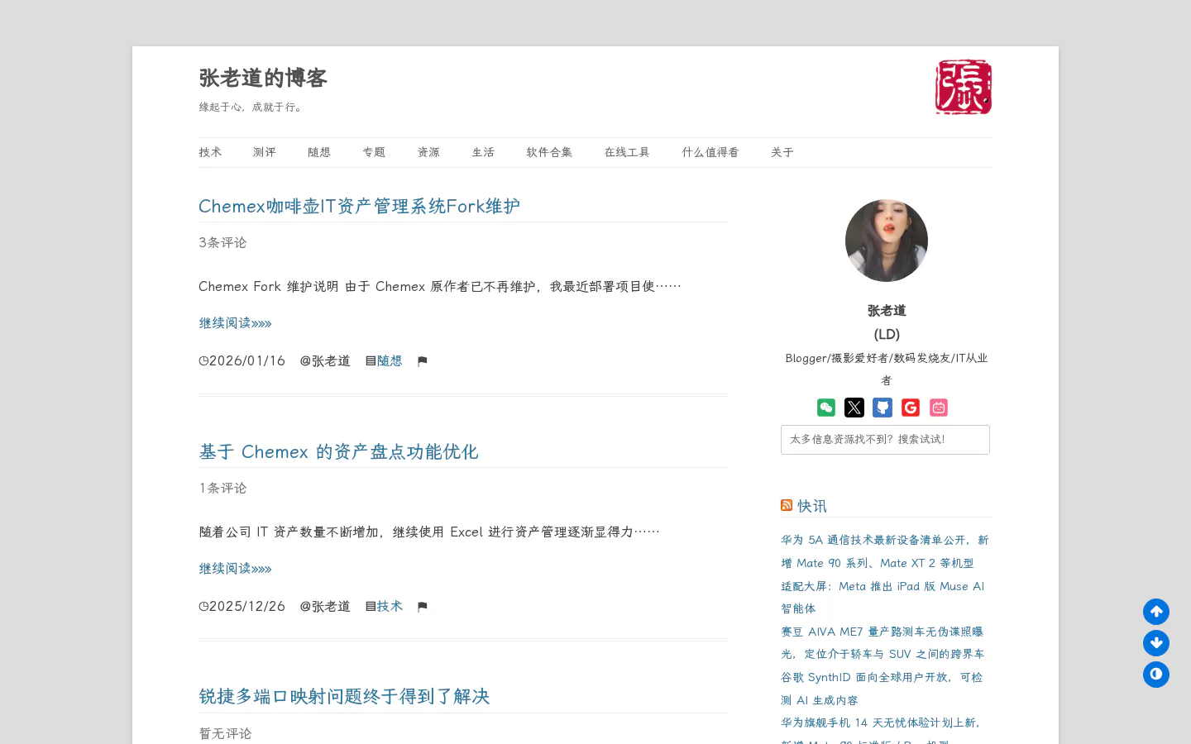Screen dimensions: 1191x744
Task: Open the 锐捷多端口映射问题终于得到了解决 post
Action: pos(344,696)
